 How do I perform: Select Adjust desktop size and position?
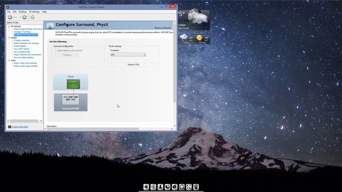(x=27, y=54)
